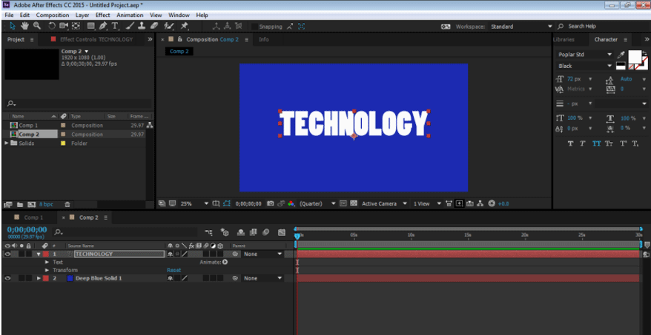Click the snapshot camera icon in viewer
The height and width of the screenshot is (335, 651).
tap(271, 203)
